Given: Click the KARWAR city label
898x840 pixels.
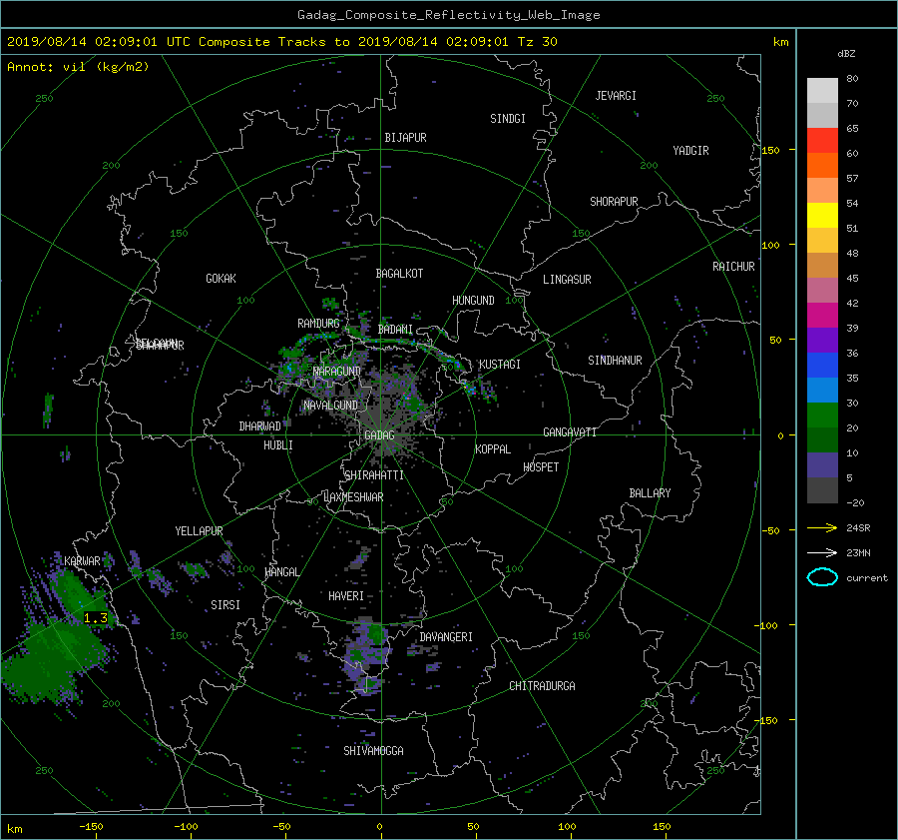Looking at the screenshot, I should pyautogui.click(x=82, y=561).
